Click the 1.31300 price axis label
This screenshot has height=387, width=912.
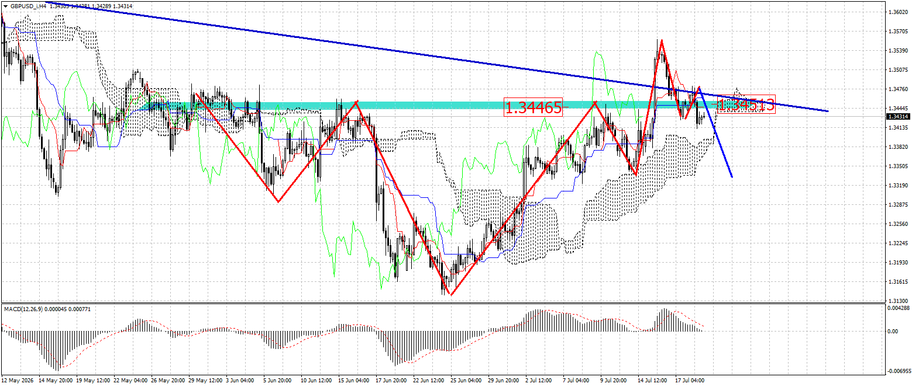897,301
